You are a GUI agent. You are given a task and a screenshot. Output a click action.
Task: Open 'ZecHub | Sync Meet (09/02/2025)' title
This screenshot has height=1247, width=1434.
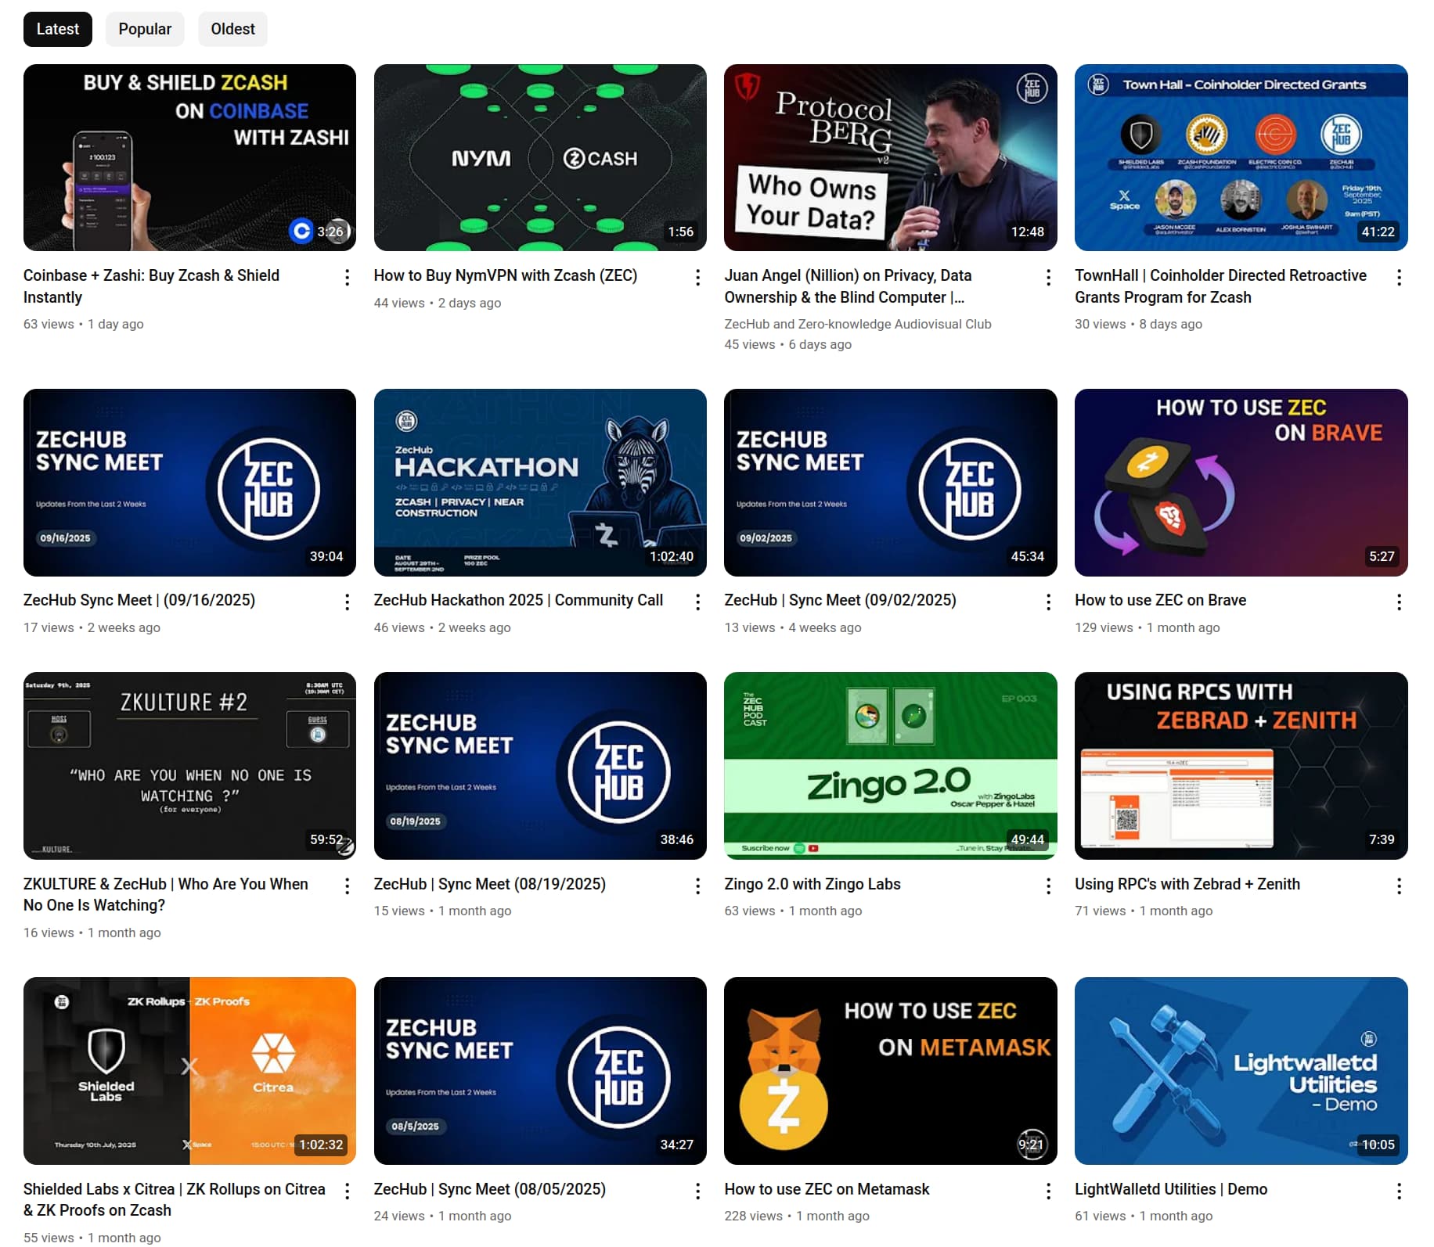point(840,600)
